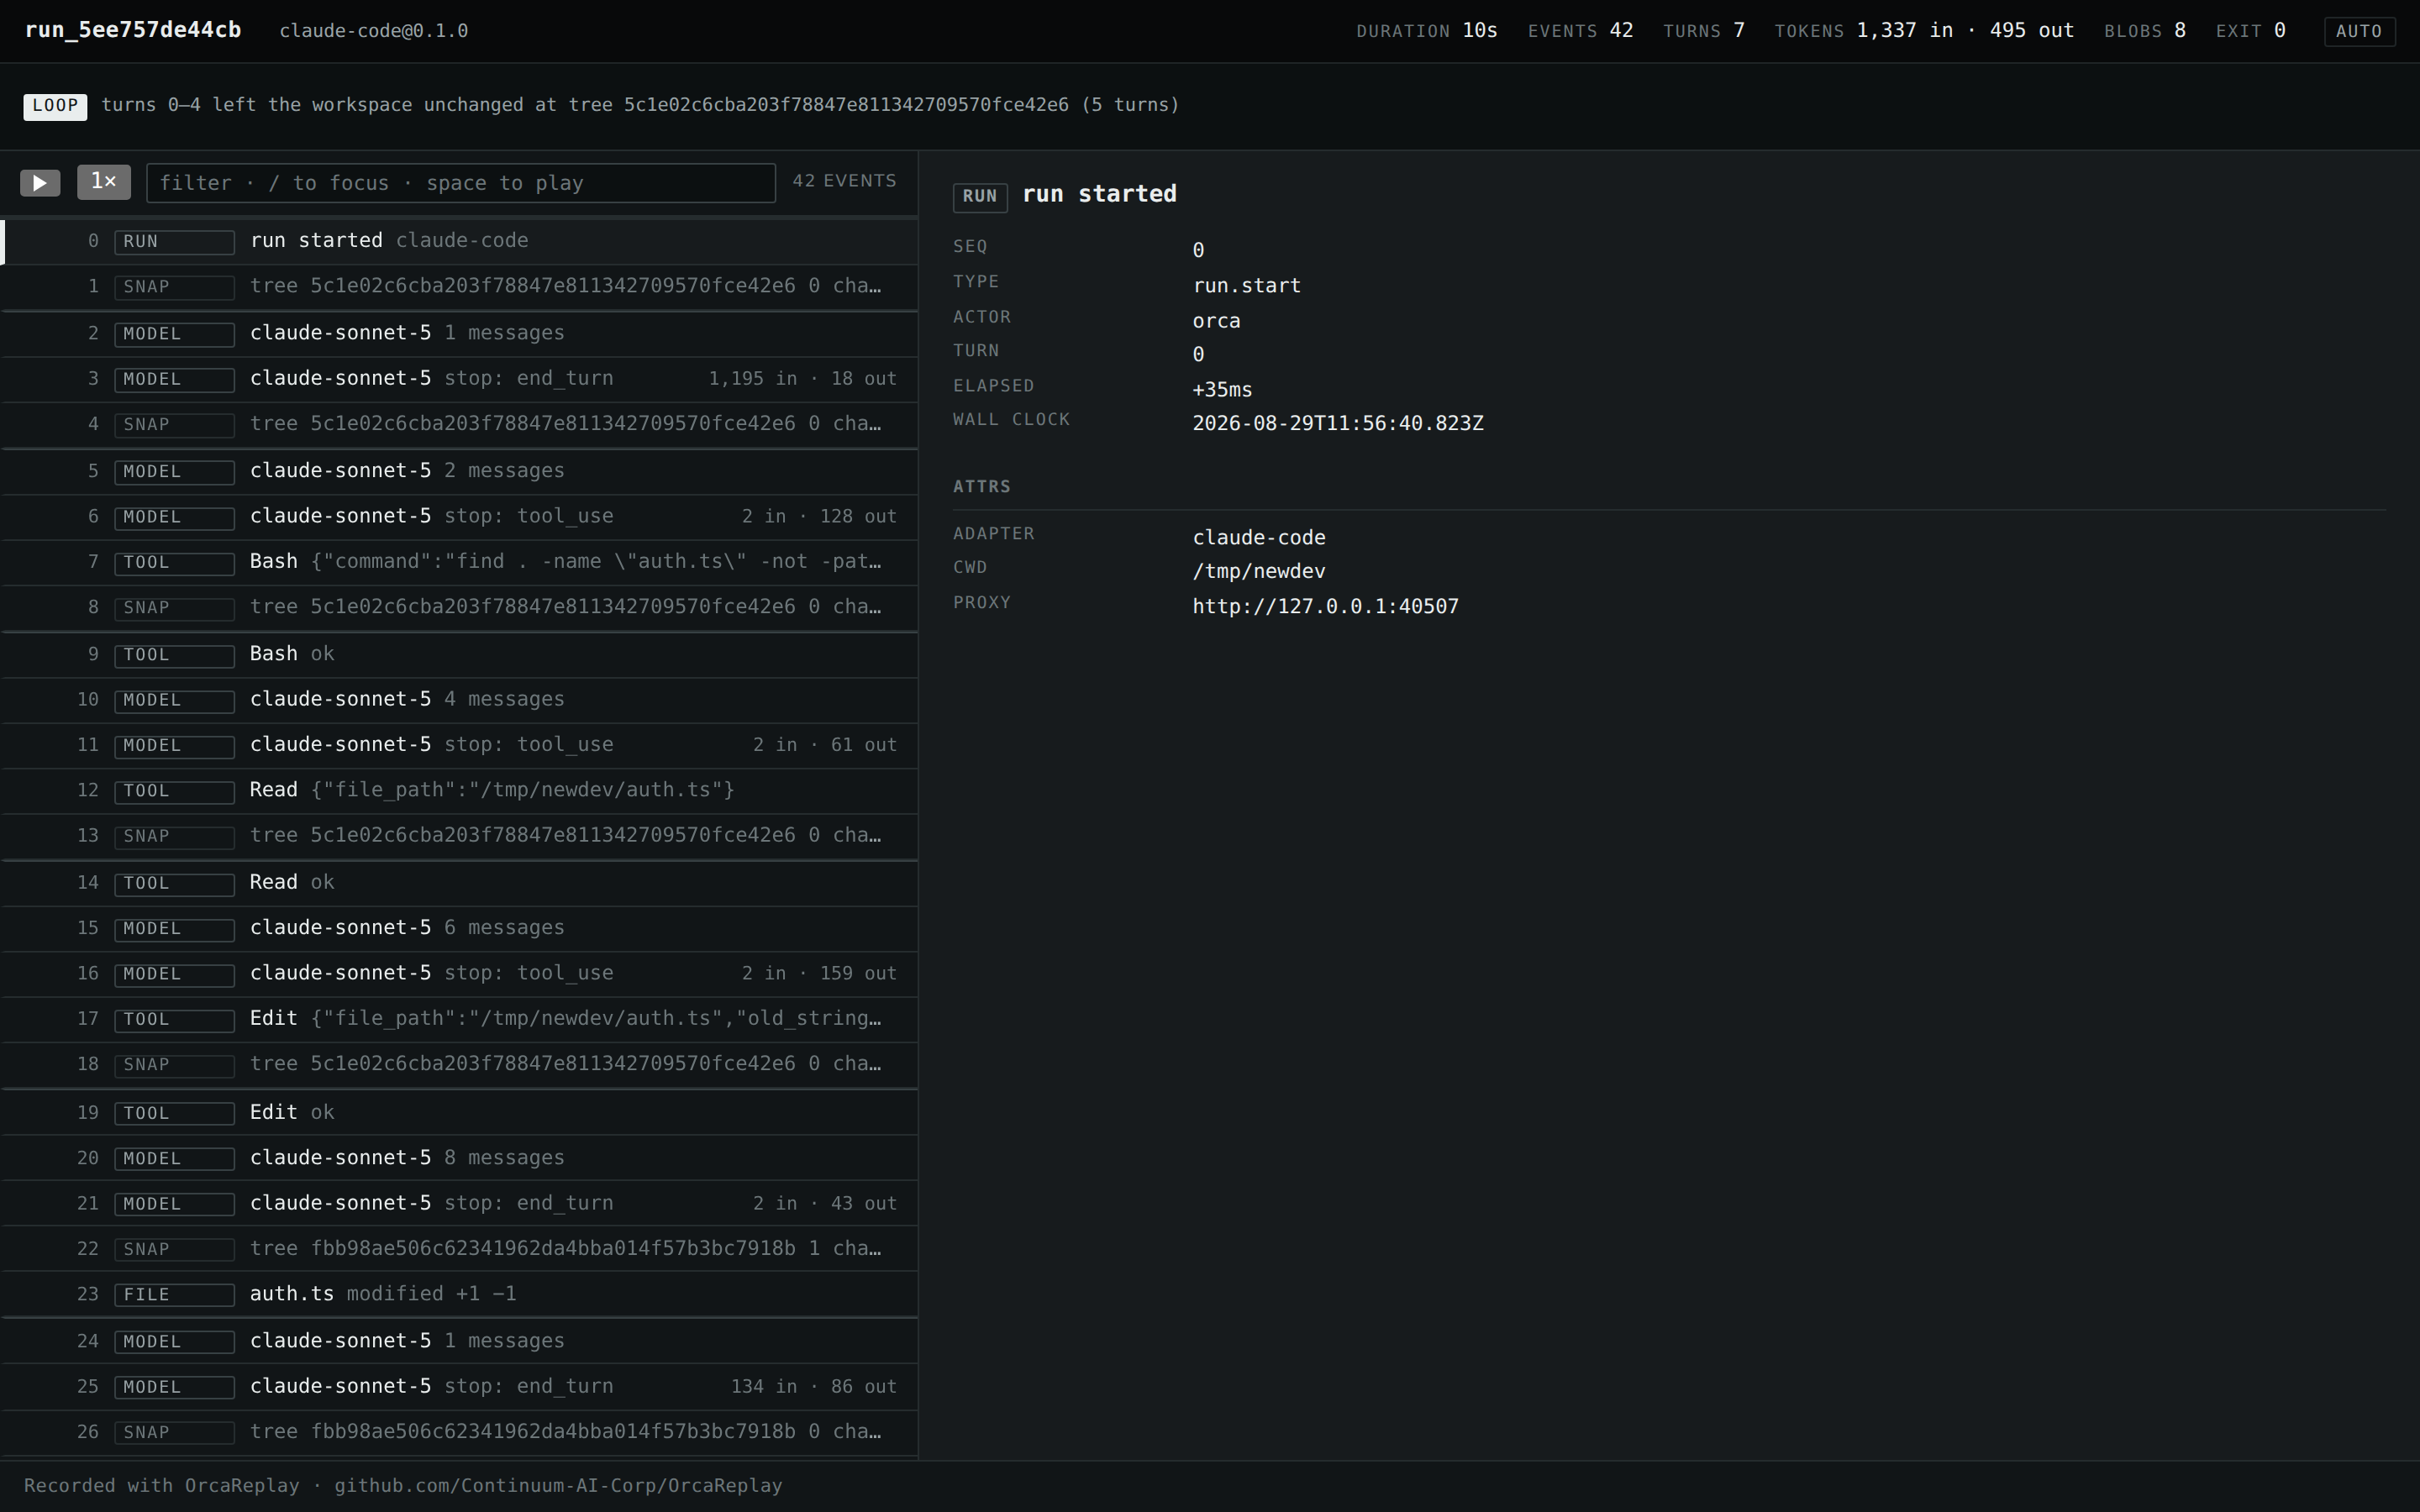
Task: Click the wall clock timestamp value
Action: pyautogui.click(x=1338, y=423)
